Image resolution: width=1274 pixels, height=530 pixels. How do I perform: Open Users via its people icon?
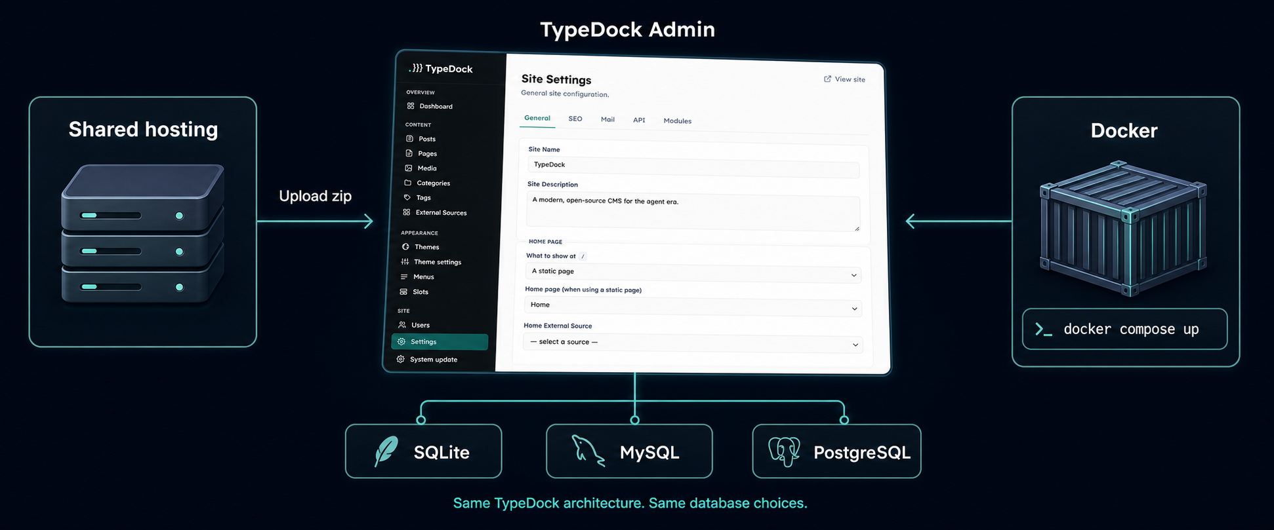point(402,324)
